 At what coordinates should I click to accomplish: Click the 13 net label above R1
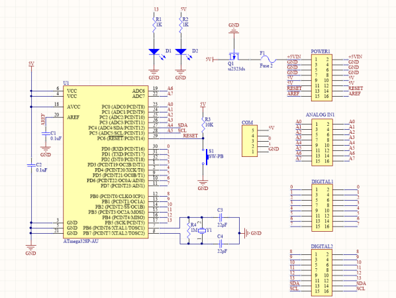tap(156, 9)
